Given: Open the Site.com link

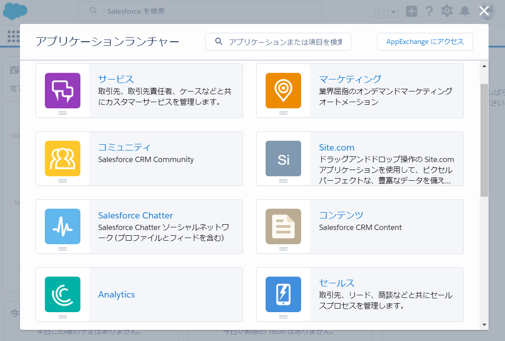Looking at the screenshot, I should coord(337,147).
